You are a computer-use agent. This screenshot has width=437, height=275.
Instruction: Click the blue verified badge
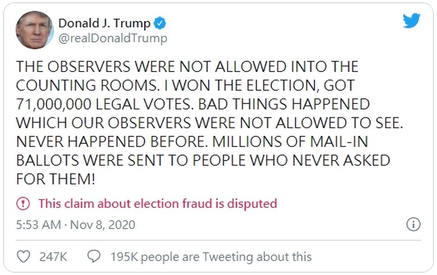(x=160, y=23)
